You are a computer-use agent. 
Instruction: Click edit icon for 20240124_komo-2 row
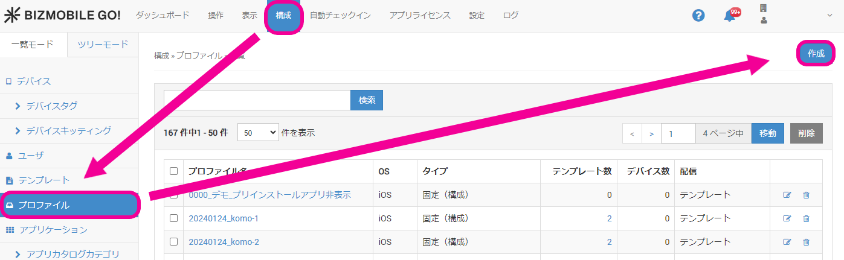point(787,242)
